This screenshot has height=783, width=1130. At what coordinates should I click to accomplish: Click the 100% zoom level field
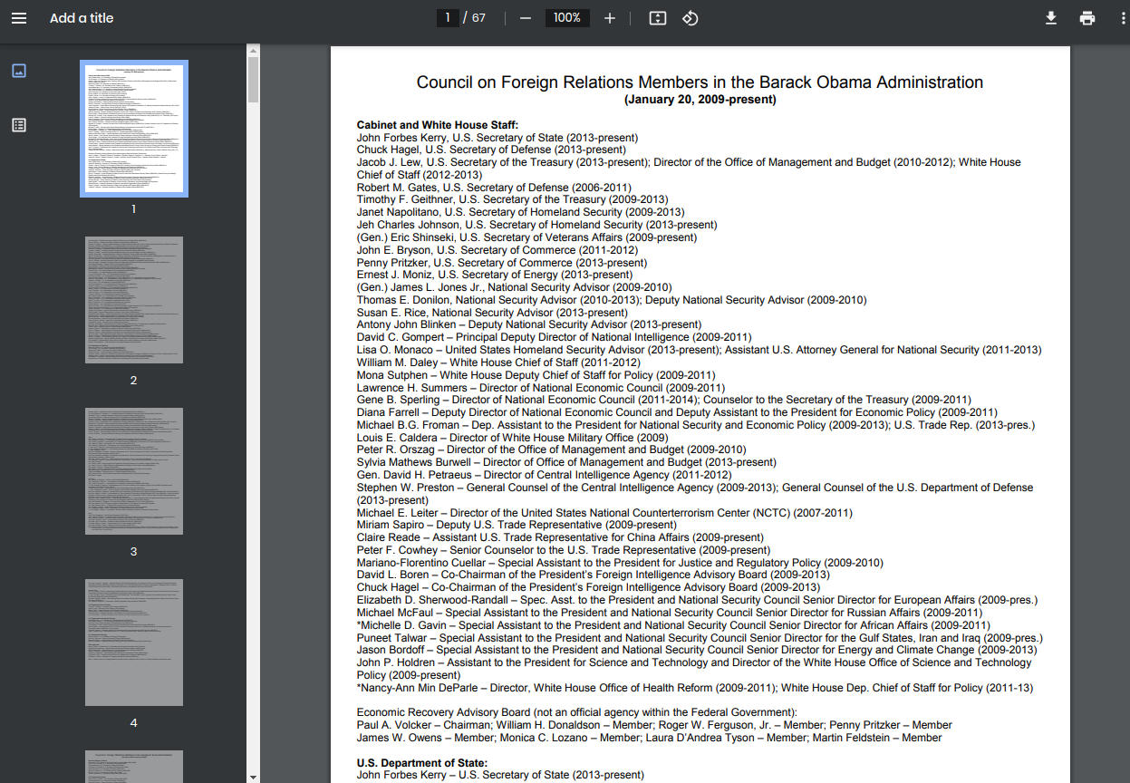[x=567, y=18]
